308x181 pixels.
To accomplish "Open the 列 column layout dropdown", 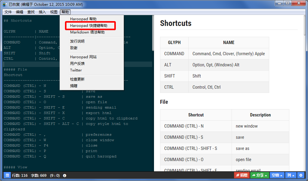I will tap(291, 175).
